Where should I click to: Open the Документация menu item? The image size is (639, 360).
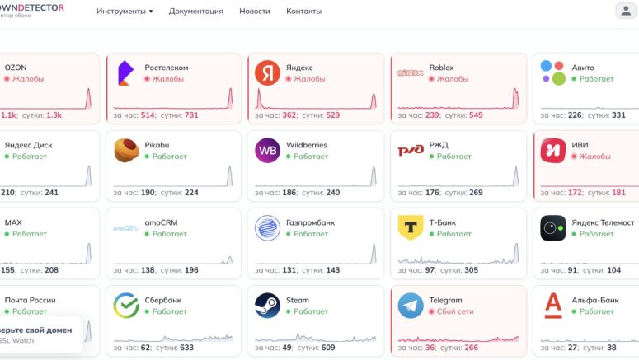tap(195, 12)
